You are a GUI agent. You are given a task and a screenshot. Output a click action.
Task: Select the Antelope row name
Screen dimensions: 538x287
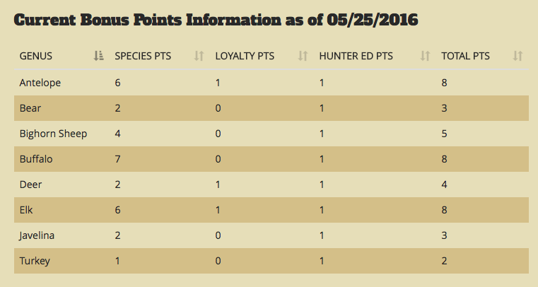tap(40, 83)
